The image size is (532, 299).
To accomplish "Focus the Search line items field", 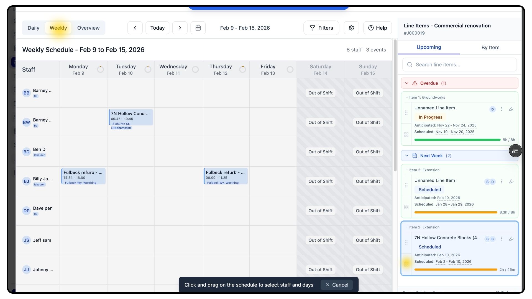I will [459, 65].
